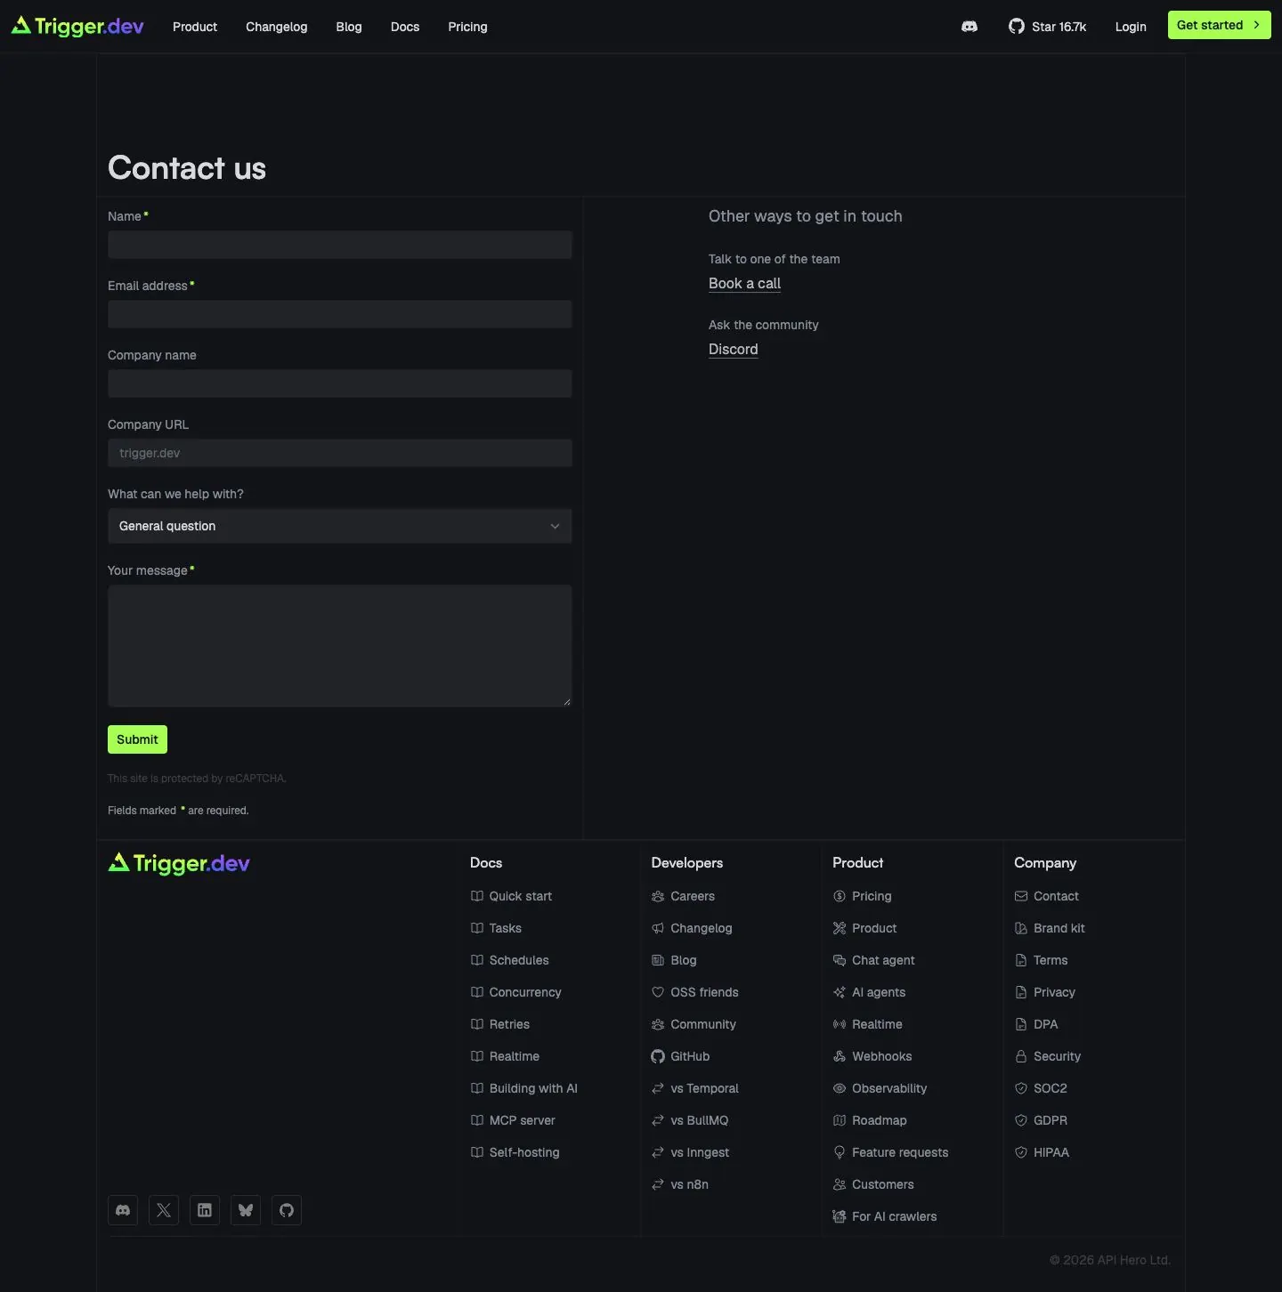This screenshot has width=1282, height=1292.
Task: Focus the Company URL input field
Action: (x=340, y=453)
